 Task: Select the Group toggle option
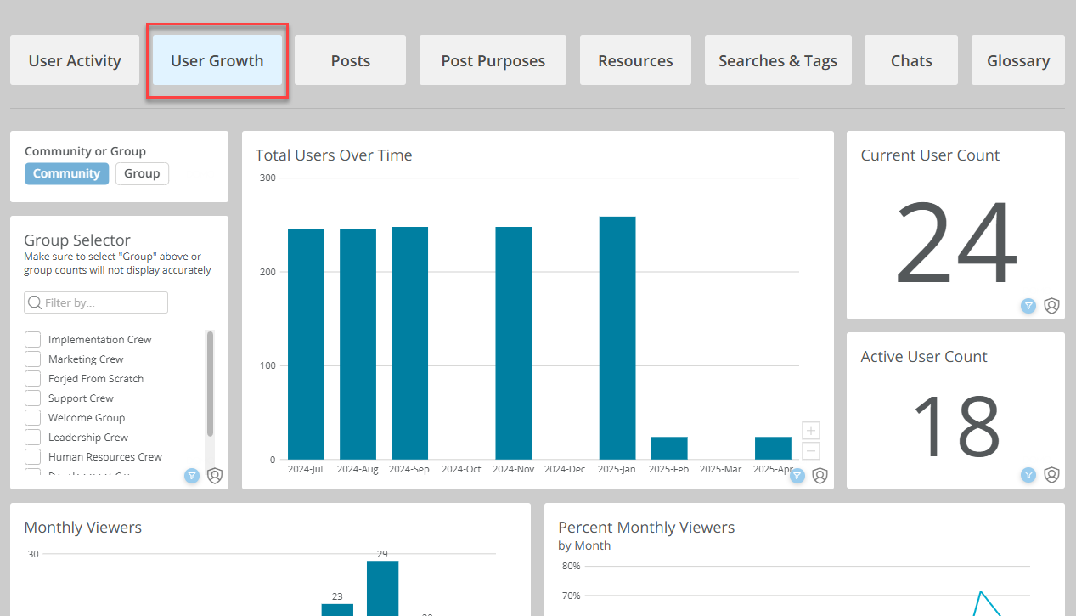click(x=142, y=173)
